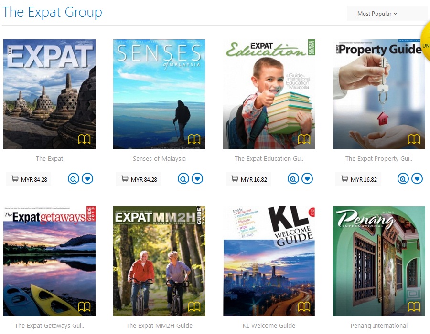This screenshot has height=334, width=430.
Task: Click read-book icon on Property Guide cover
Action: point(414,139)
